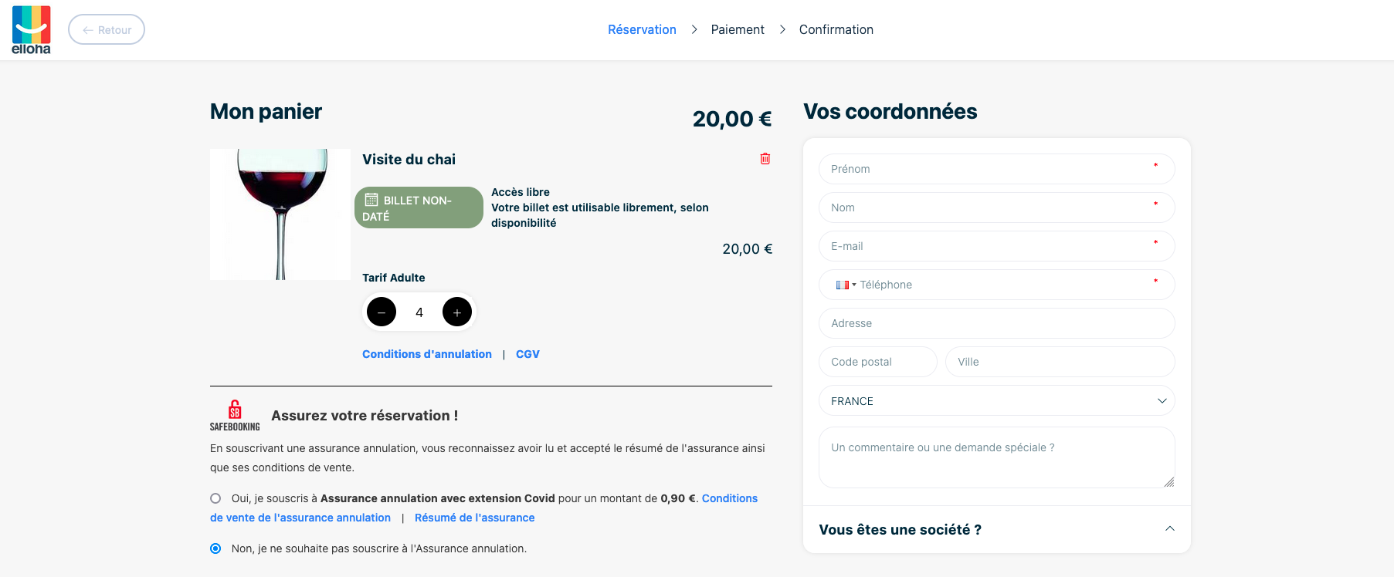Open the FRANCE country dropdown
This screenshot has height=577, width=1394.
click(x=996, y=401)
